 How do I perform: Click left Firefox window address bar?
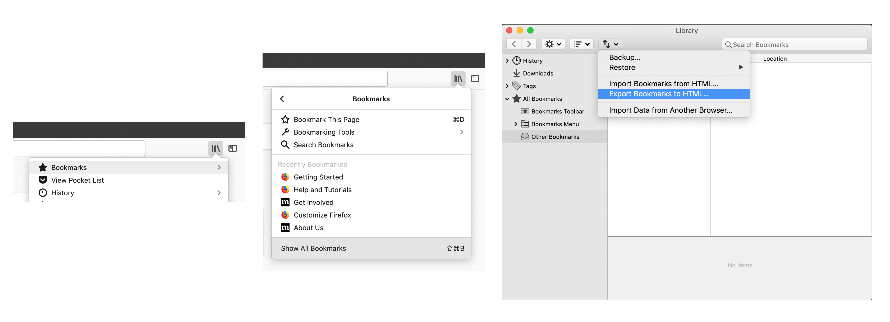[79, 148]
